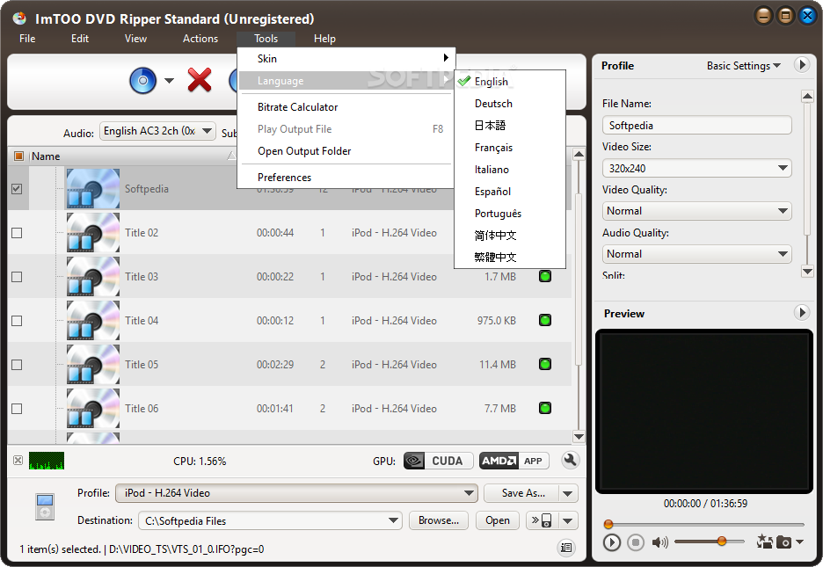
Task: Expand the Preview panel arrow button
Action: (x=802, y=313)
